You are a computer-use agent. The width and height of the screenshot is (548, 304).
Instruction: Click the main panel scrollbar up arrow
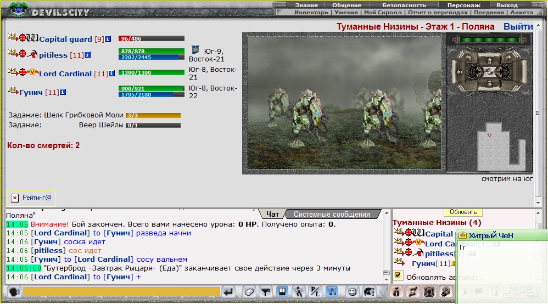[x=538, y=26]
